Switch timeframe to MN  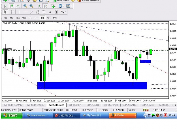point(55,18)
